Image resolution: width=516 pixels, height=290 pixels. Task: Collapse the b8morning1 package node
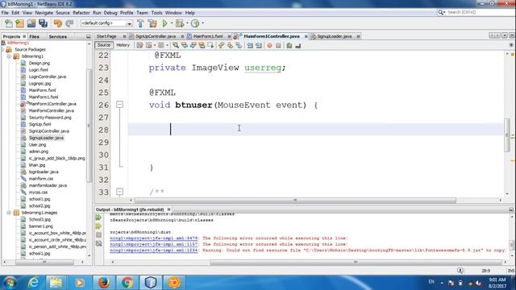tap(9, 56)
